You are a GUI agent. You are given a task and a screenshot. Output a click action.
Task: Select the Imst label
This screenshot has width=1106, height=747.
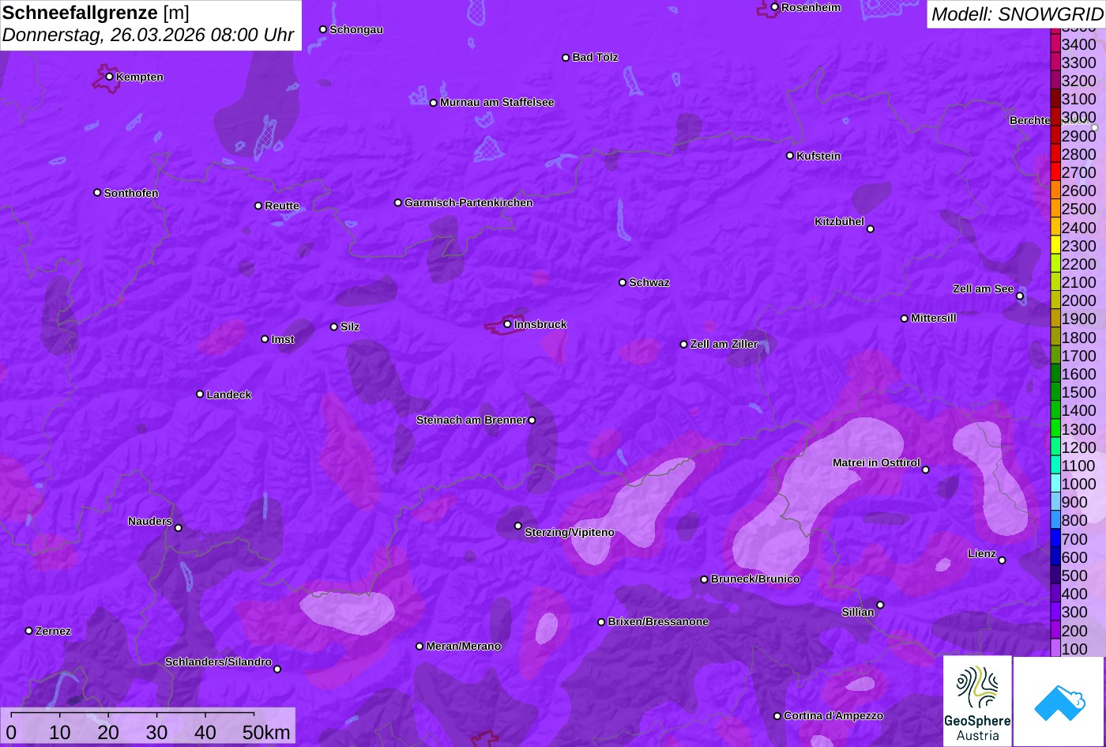click(283, 339)
